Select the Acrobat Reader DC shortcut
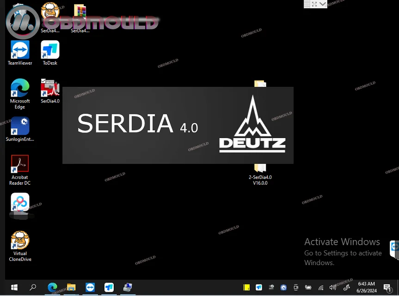Screen dimensions: 399x296 (20, 170)
